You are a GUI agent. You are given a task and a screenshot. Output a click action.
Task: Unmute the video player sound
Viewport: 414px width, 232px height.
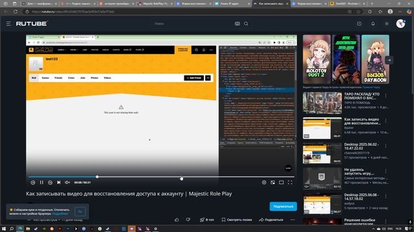(x=67, y=182)
